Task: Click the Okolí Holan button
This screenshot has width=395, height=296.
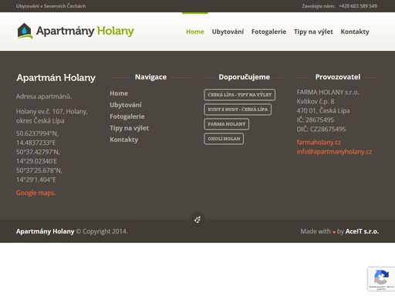Action: tap(224, 139)
